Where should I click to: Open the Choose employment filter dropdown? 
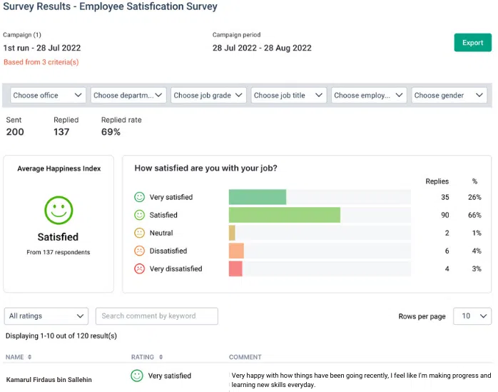point(369,96)
